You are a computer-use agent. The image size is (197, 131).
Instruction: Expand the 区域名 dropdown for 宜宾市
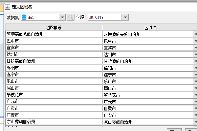pos(195,48)
